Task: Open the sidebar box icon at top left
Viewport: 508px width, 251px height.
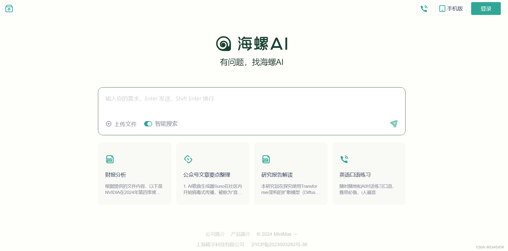Action: [9, 9]
